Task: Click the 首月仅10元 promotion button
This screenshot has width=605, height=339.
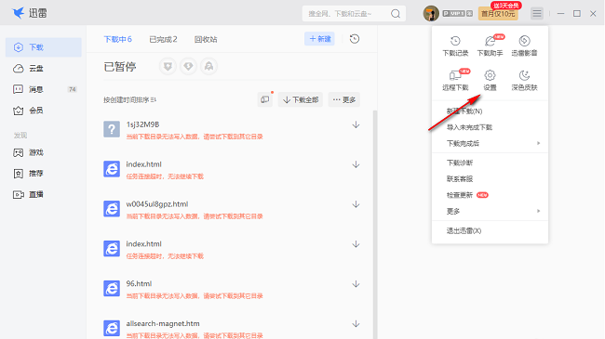Action: click(498, 14)
